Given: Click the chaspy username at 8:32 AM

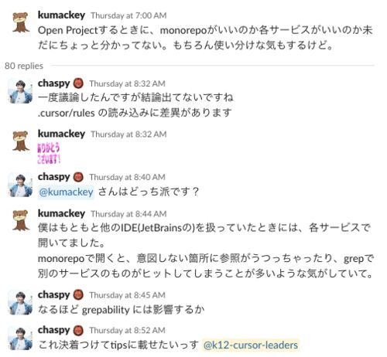Looking at the screenshot, I should [x=53, y=83].
